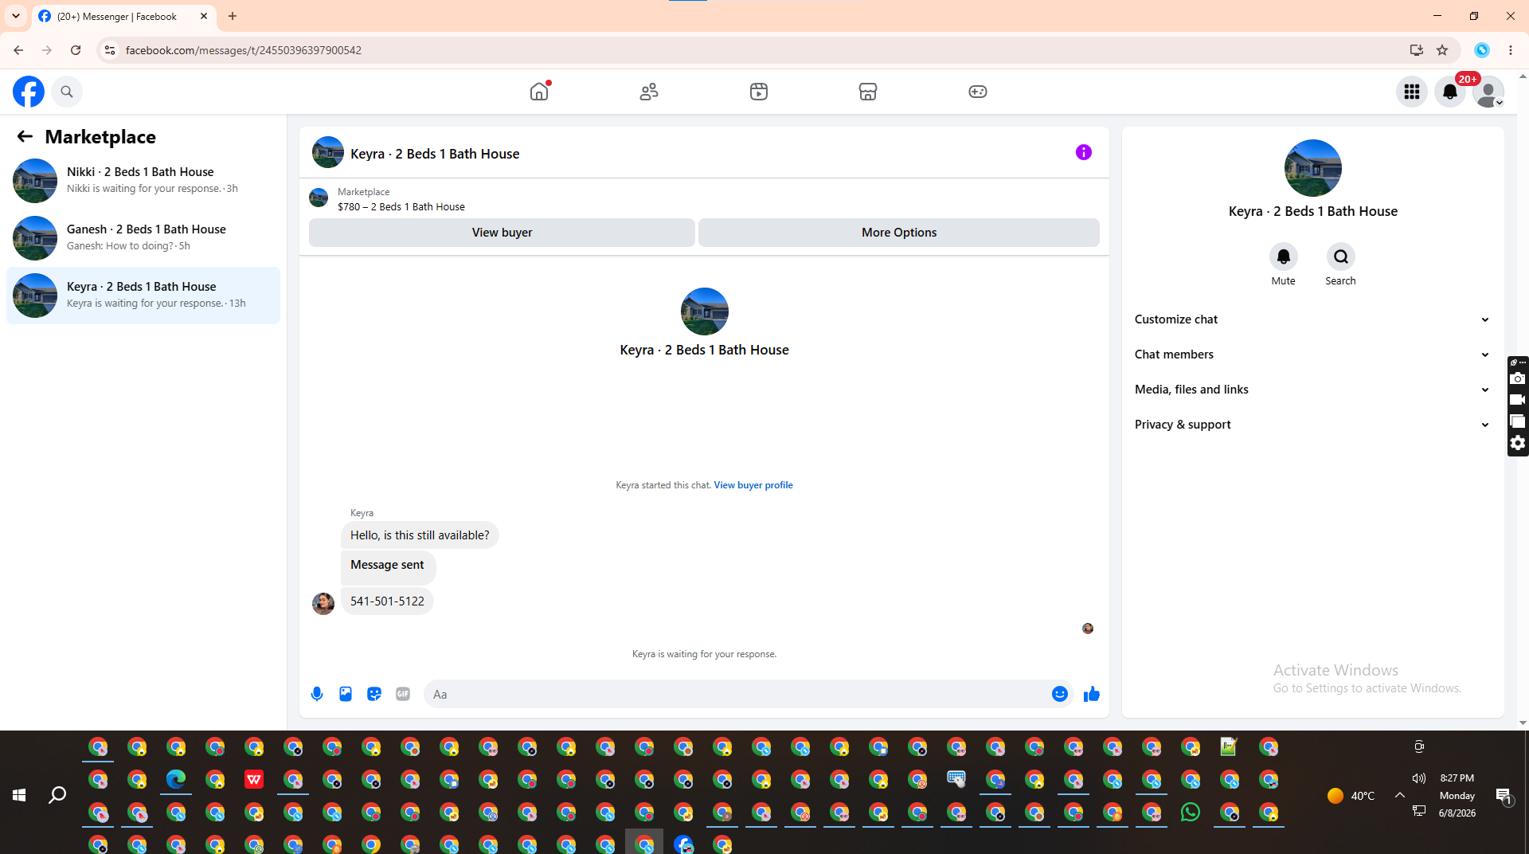Screen dimensions: 1529x854
Task: Close the Messenger browser tab
Action: 204,16
